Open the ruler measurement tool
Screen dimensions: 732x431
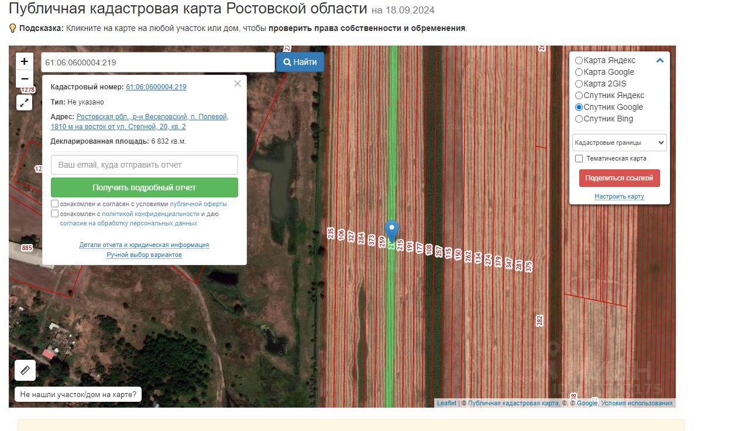click(x=25, y=370)
